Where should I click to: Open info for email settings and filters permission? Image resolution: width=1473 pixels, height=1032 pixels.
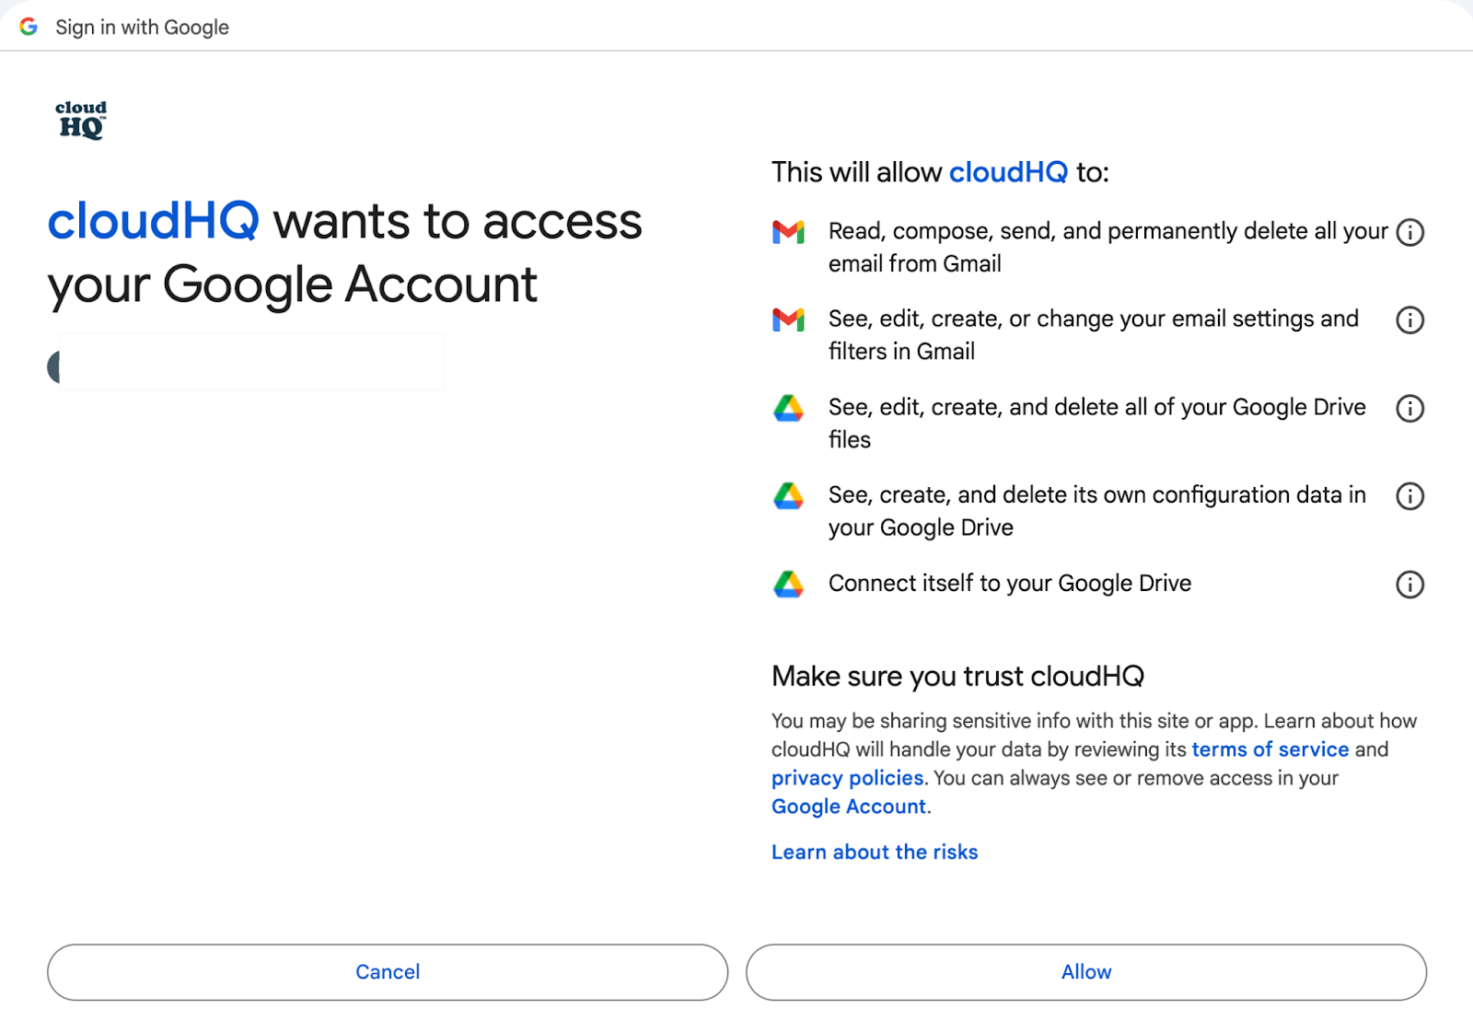click(x=1409, y=320)
